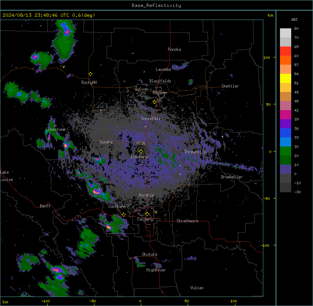Viewport: 313px width, 306px height.
Task: Pick the magenta swatch between 42 and 39
Action: coord(285,114)
